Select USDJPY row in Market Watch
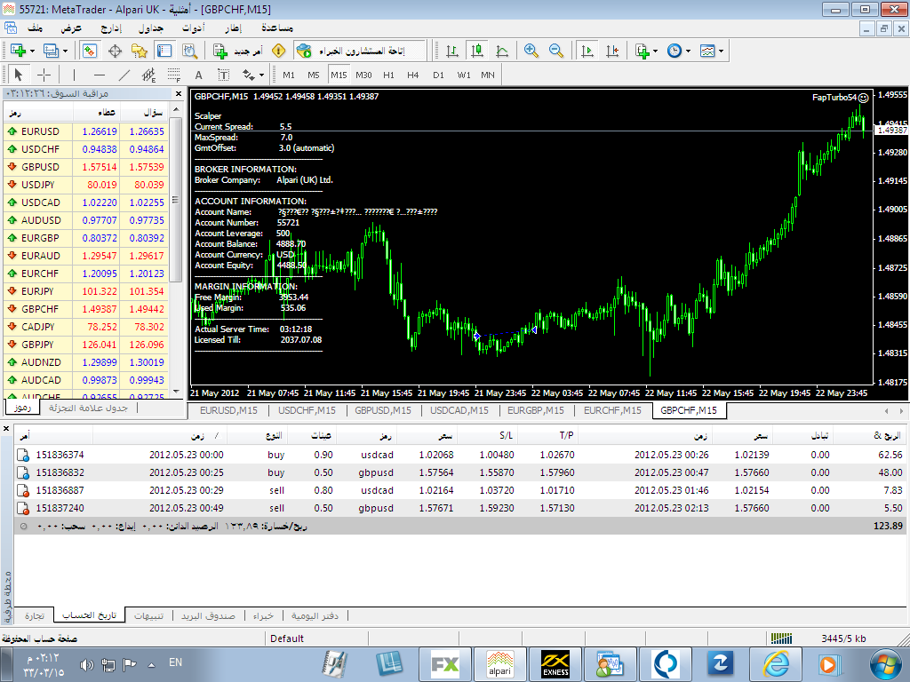Screen dimensions: 910x682 point(86,185)
